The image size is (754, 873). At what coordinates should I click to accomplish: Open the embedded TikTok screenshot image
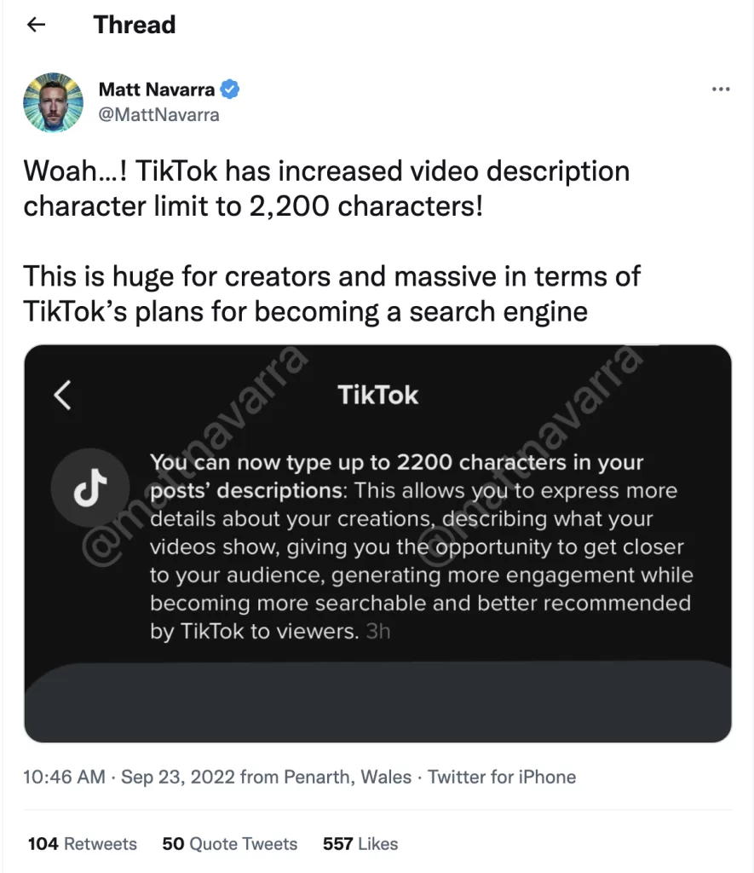click(377, 543)
